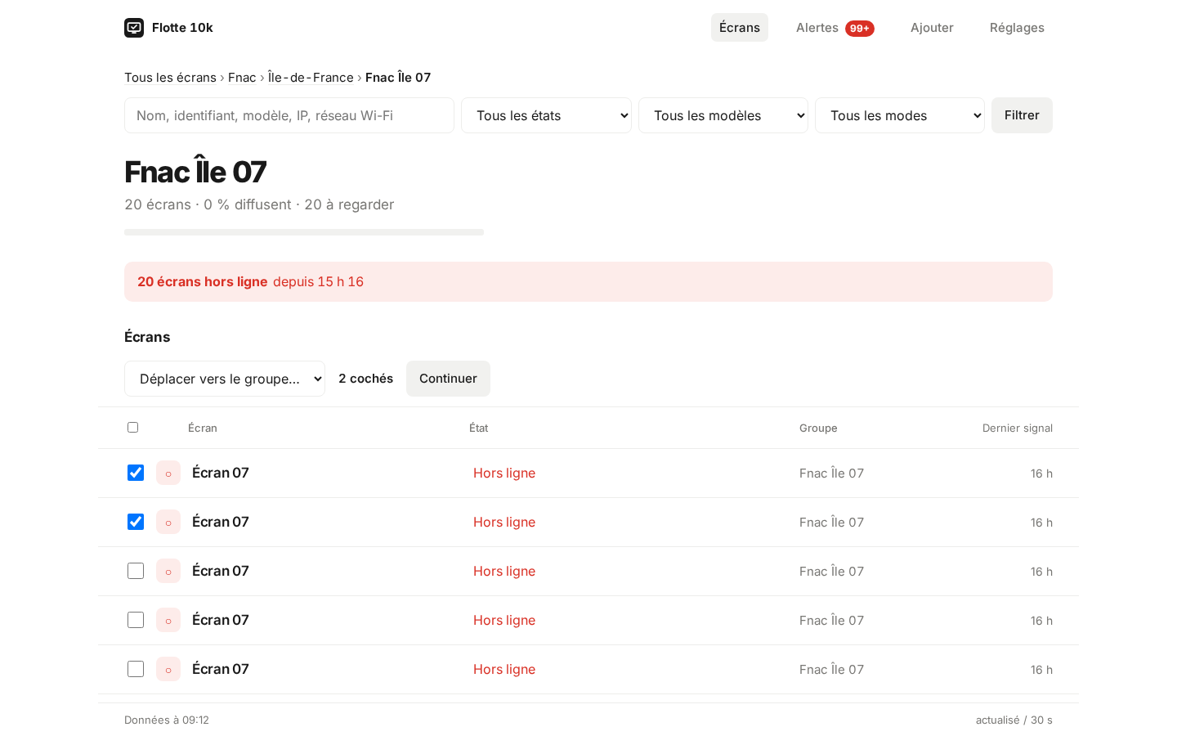Uncheck the second Écran 07 row checkbox

point(136,522)
